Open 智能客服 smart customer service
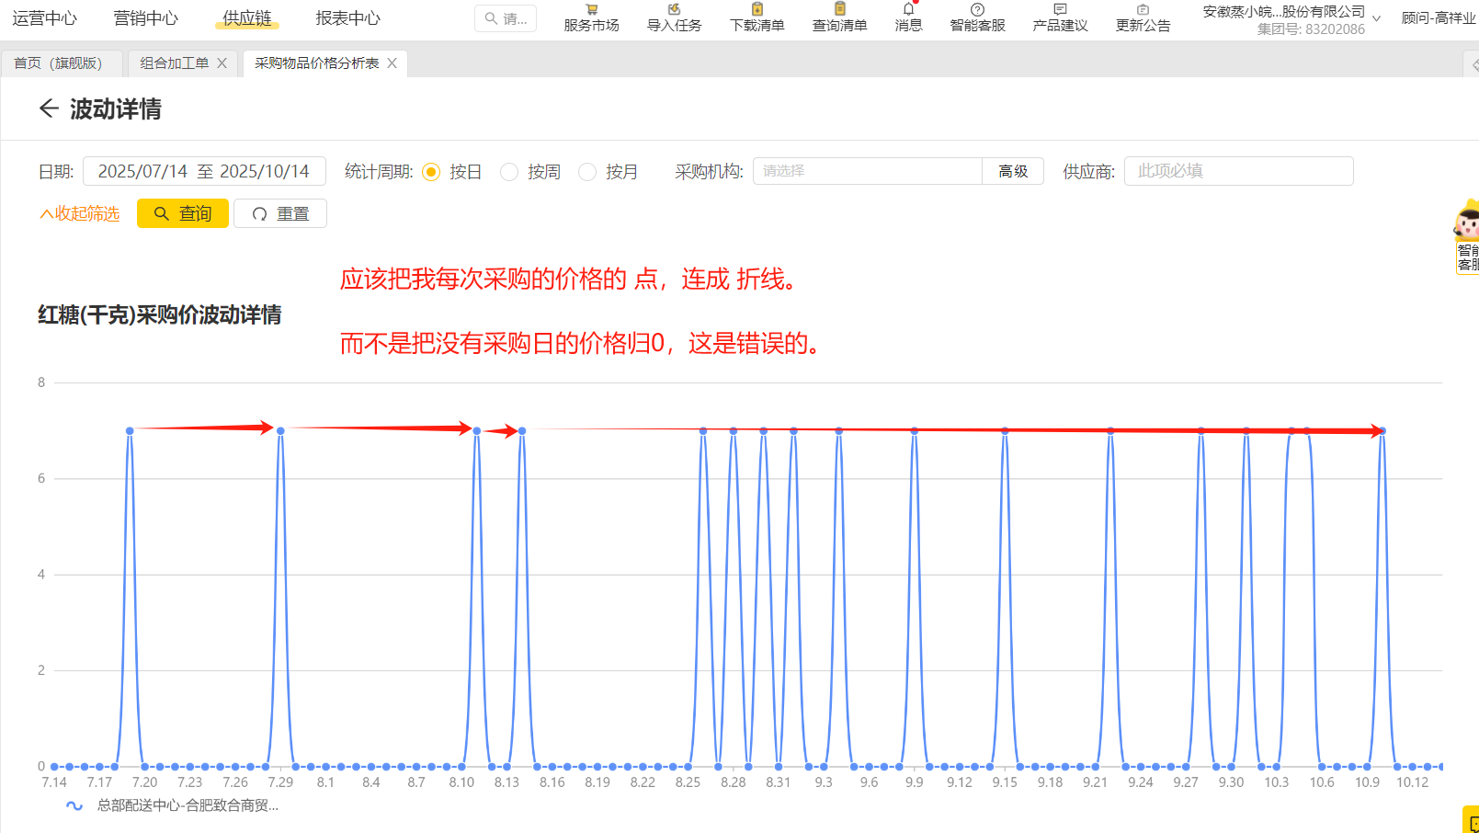Viewport: 1479px width, 833px height. (x=975, y=18)
